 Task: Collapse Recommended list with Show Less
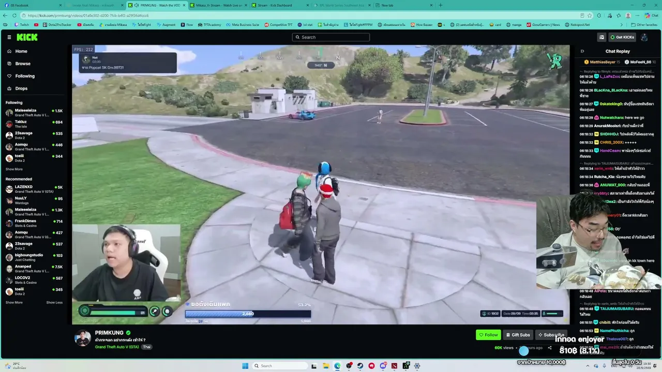[x=54, y=302]
